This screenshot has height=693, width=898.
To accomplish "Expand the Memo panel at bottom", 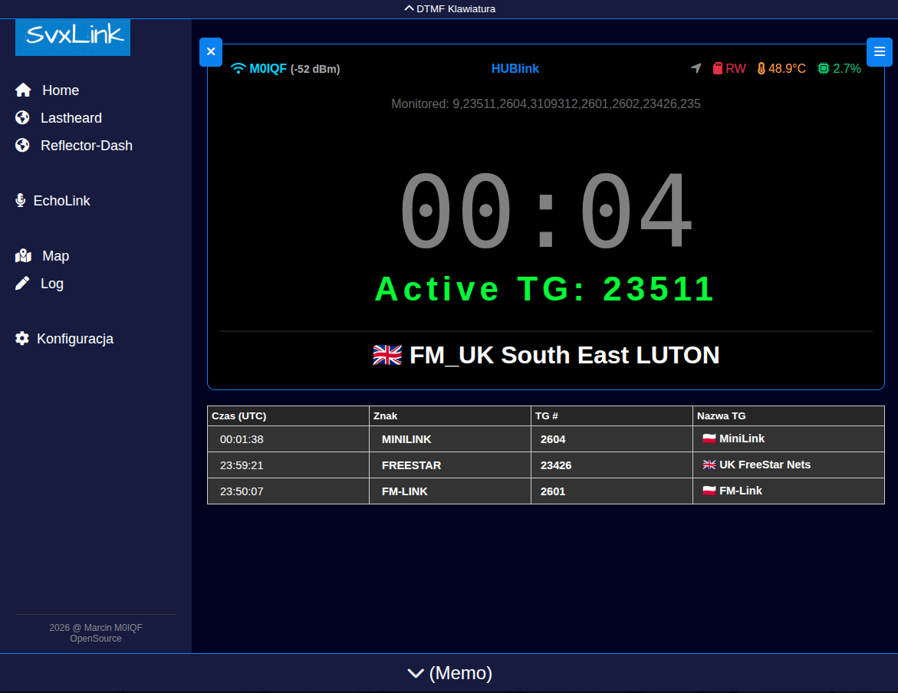I will [x=449, y=673].
